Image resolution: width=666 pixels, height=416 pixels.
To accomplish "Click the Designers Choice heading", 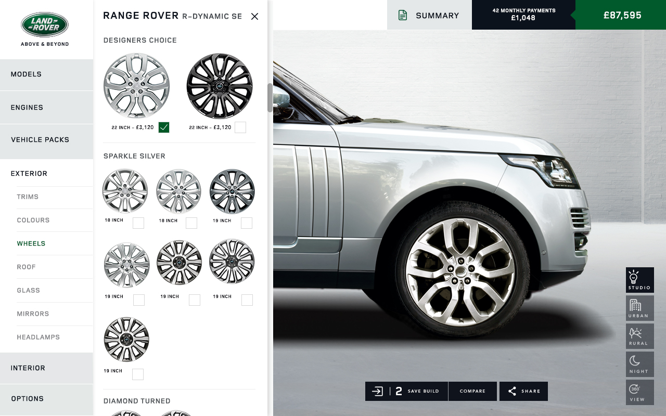I will [x=140, y=40].
